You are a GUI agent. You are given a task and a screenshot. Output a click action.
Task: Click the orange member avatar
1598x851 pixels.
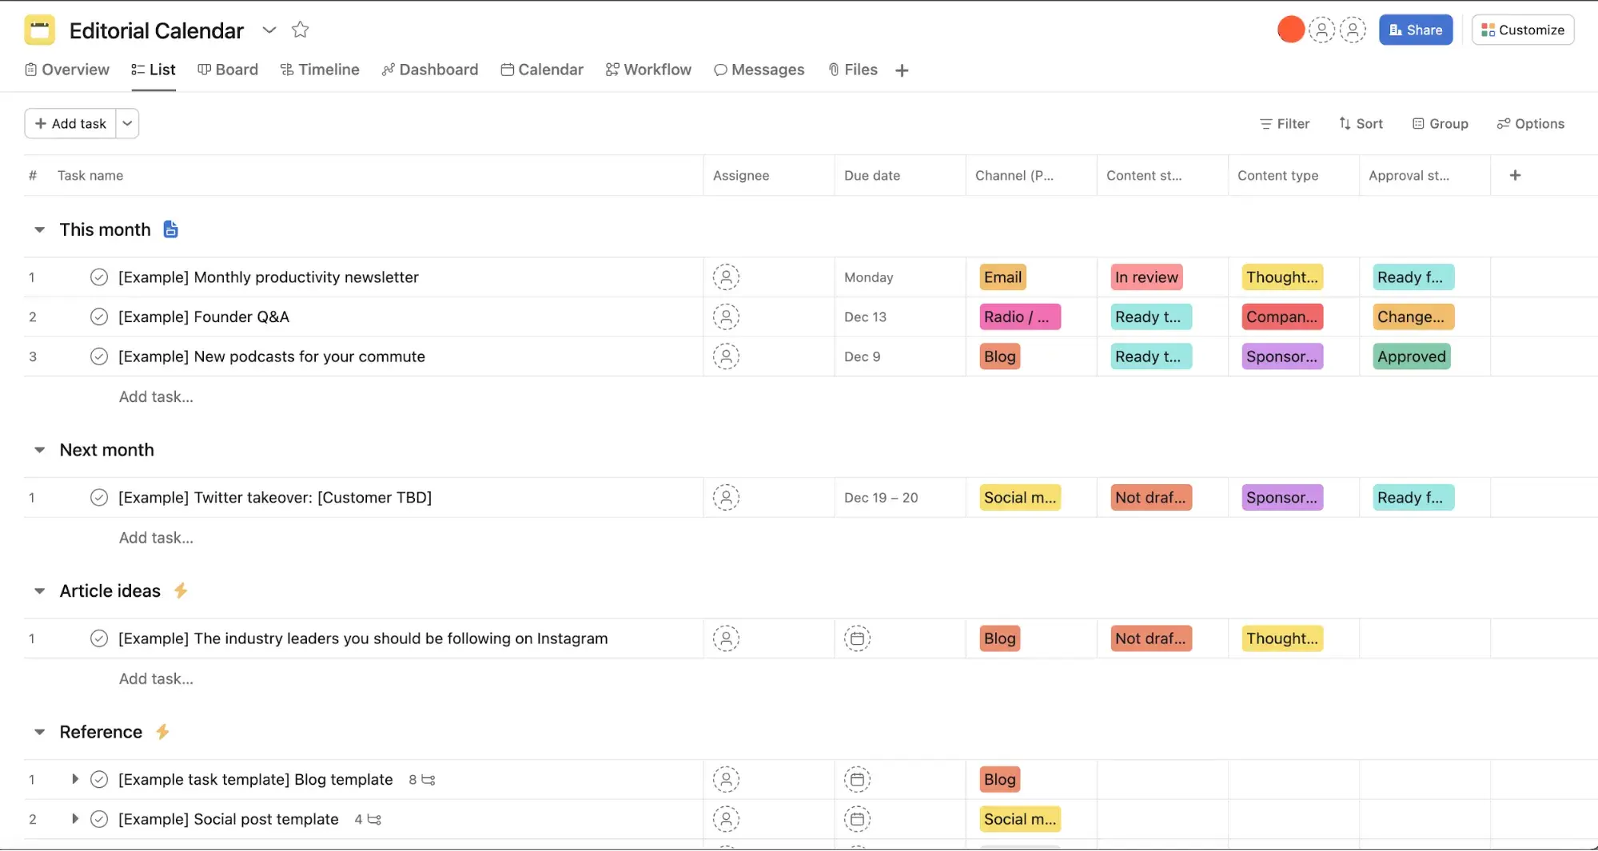[1290, 30]
